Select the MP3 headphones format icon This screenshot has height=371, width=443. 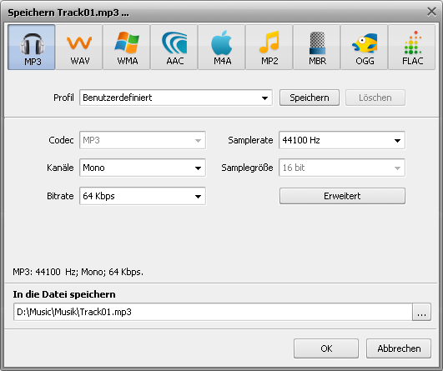pos(32,48)
